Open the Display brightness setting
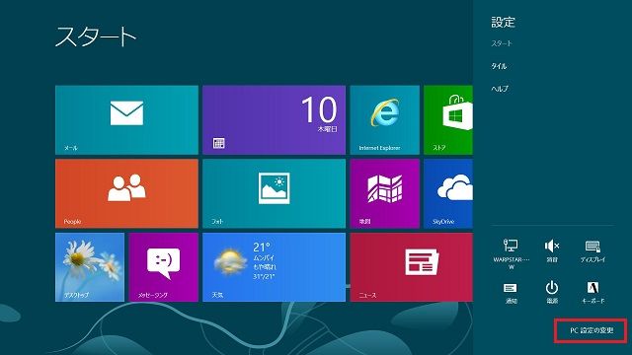The height and width of the screenshot is (355, 632). pos(592,250)
